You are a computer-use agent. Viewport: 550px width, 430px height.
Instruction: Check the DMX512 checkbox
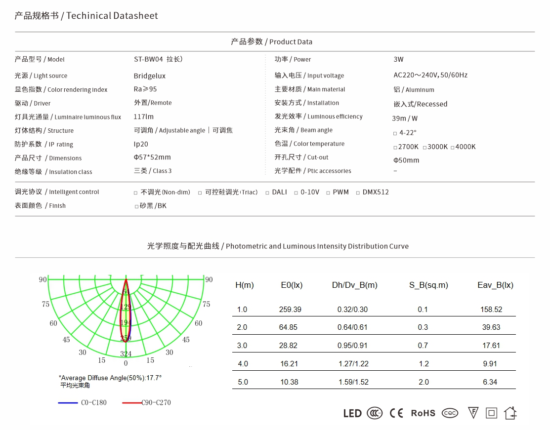pyautogui.click(x=358, y=193)
